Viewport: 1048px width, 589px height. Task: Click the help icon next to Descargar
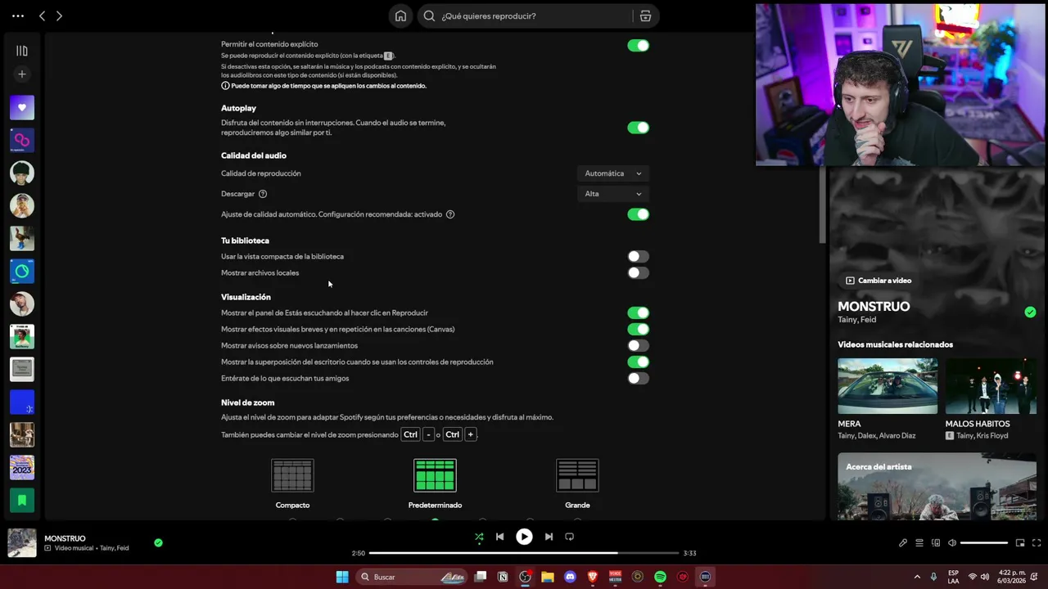(263, 194)
